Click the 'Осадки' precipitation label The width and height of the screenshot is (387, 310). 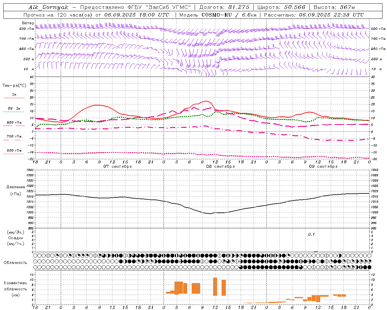16,238
